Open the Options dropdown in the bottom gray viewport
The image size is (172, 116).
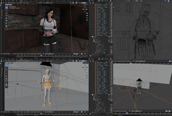(86, 63)
